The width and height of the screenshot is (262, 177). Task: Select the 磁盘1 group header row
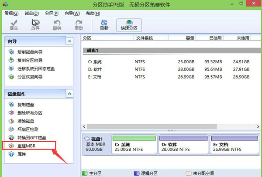172,51
